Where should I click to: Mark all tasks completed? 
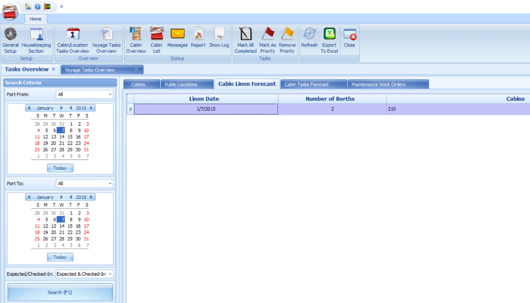(x=245, y=40)
